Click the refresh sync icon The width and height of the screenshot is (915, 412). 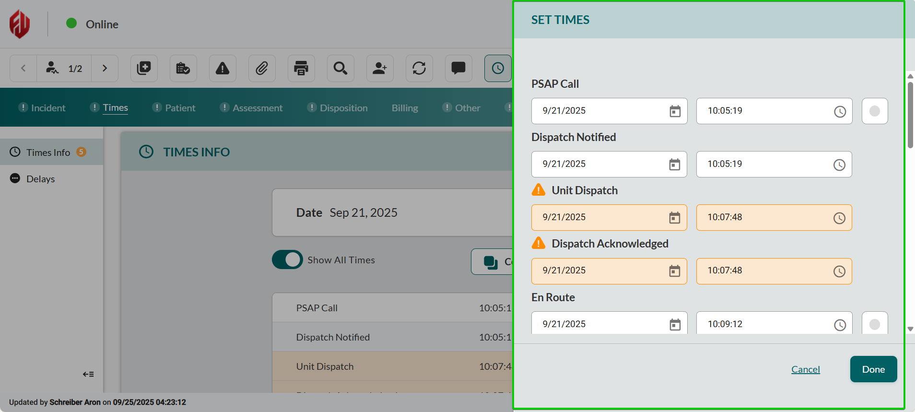(x=419, y=69)
